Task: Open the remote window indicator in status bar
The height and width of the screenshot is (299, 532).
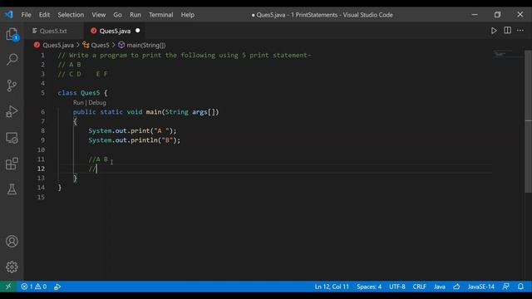Action: tap(8, 287)
